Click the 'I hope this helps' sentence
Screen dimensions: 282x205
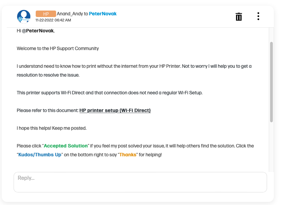(x=52, y=128)
